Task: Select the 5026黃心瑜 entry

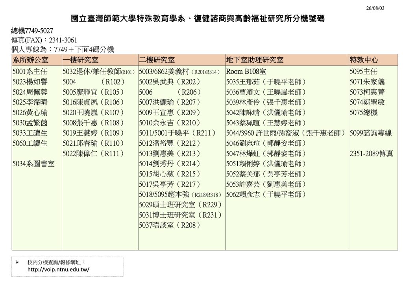Action: click(30, 113)
